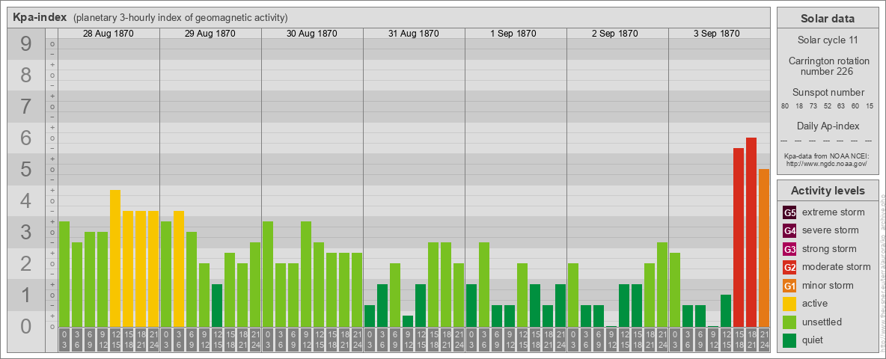
Task: Select the 28 Aug 1870 date header
Action: [x=109, y=34]
